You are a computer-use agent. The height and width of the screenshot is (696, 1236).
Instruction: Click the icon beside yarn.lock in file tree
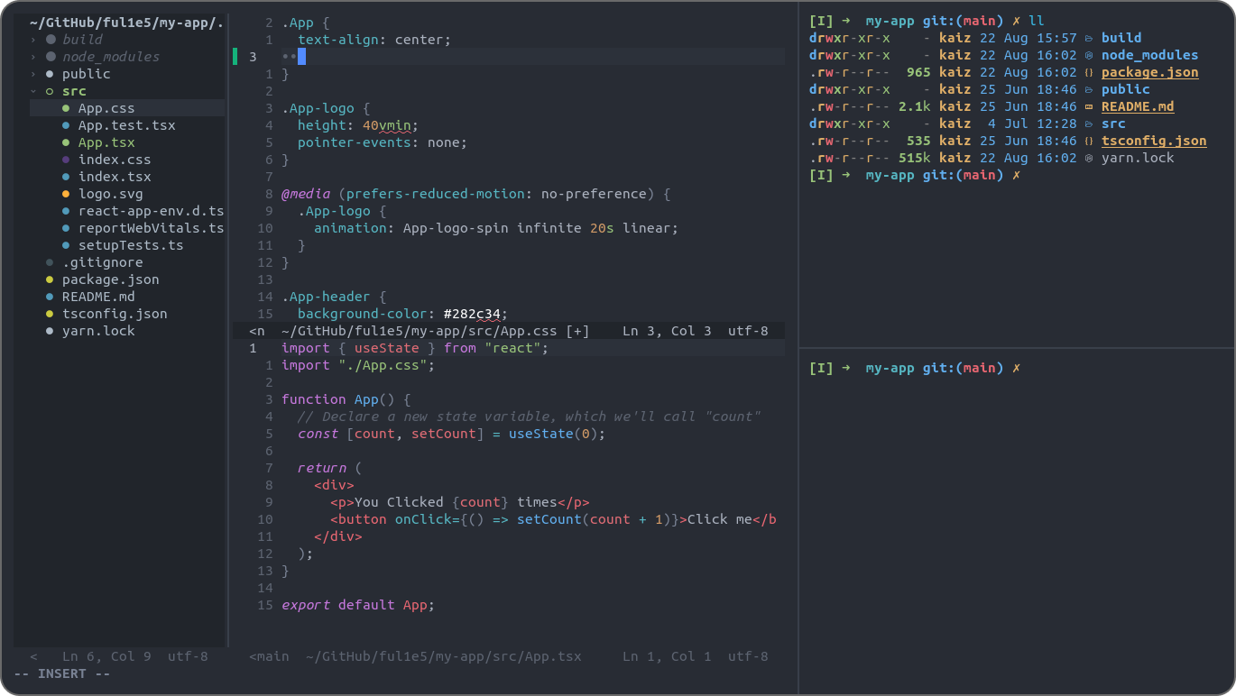point(50,331)
